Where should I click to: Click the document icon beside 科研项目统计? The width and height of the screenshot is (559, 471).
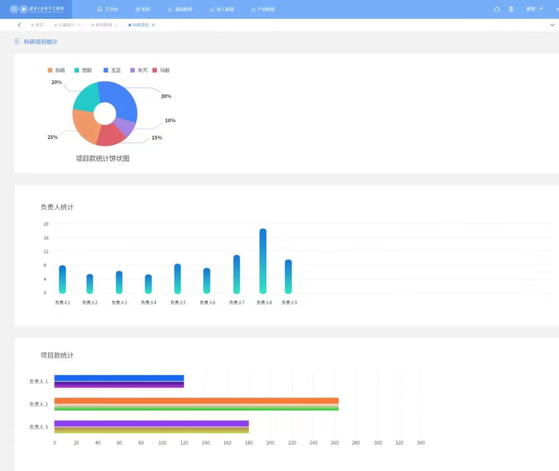point(17,42)
